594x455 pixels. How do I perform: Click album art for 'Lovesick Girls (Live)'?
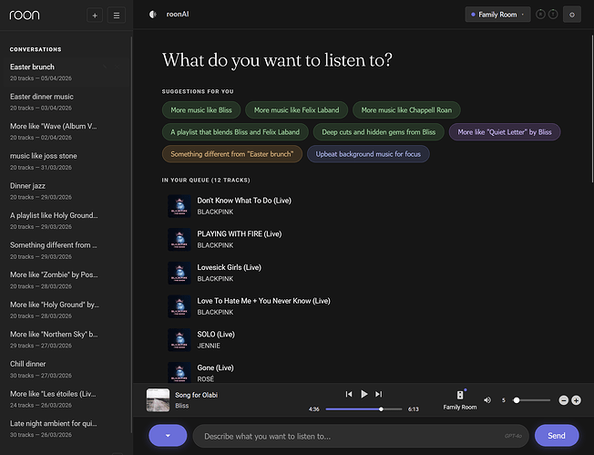[x=179, y=273]
